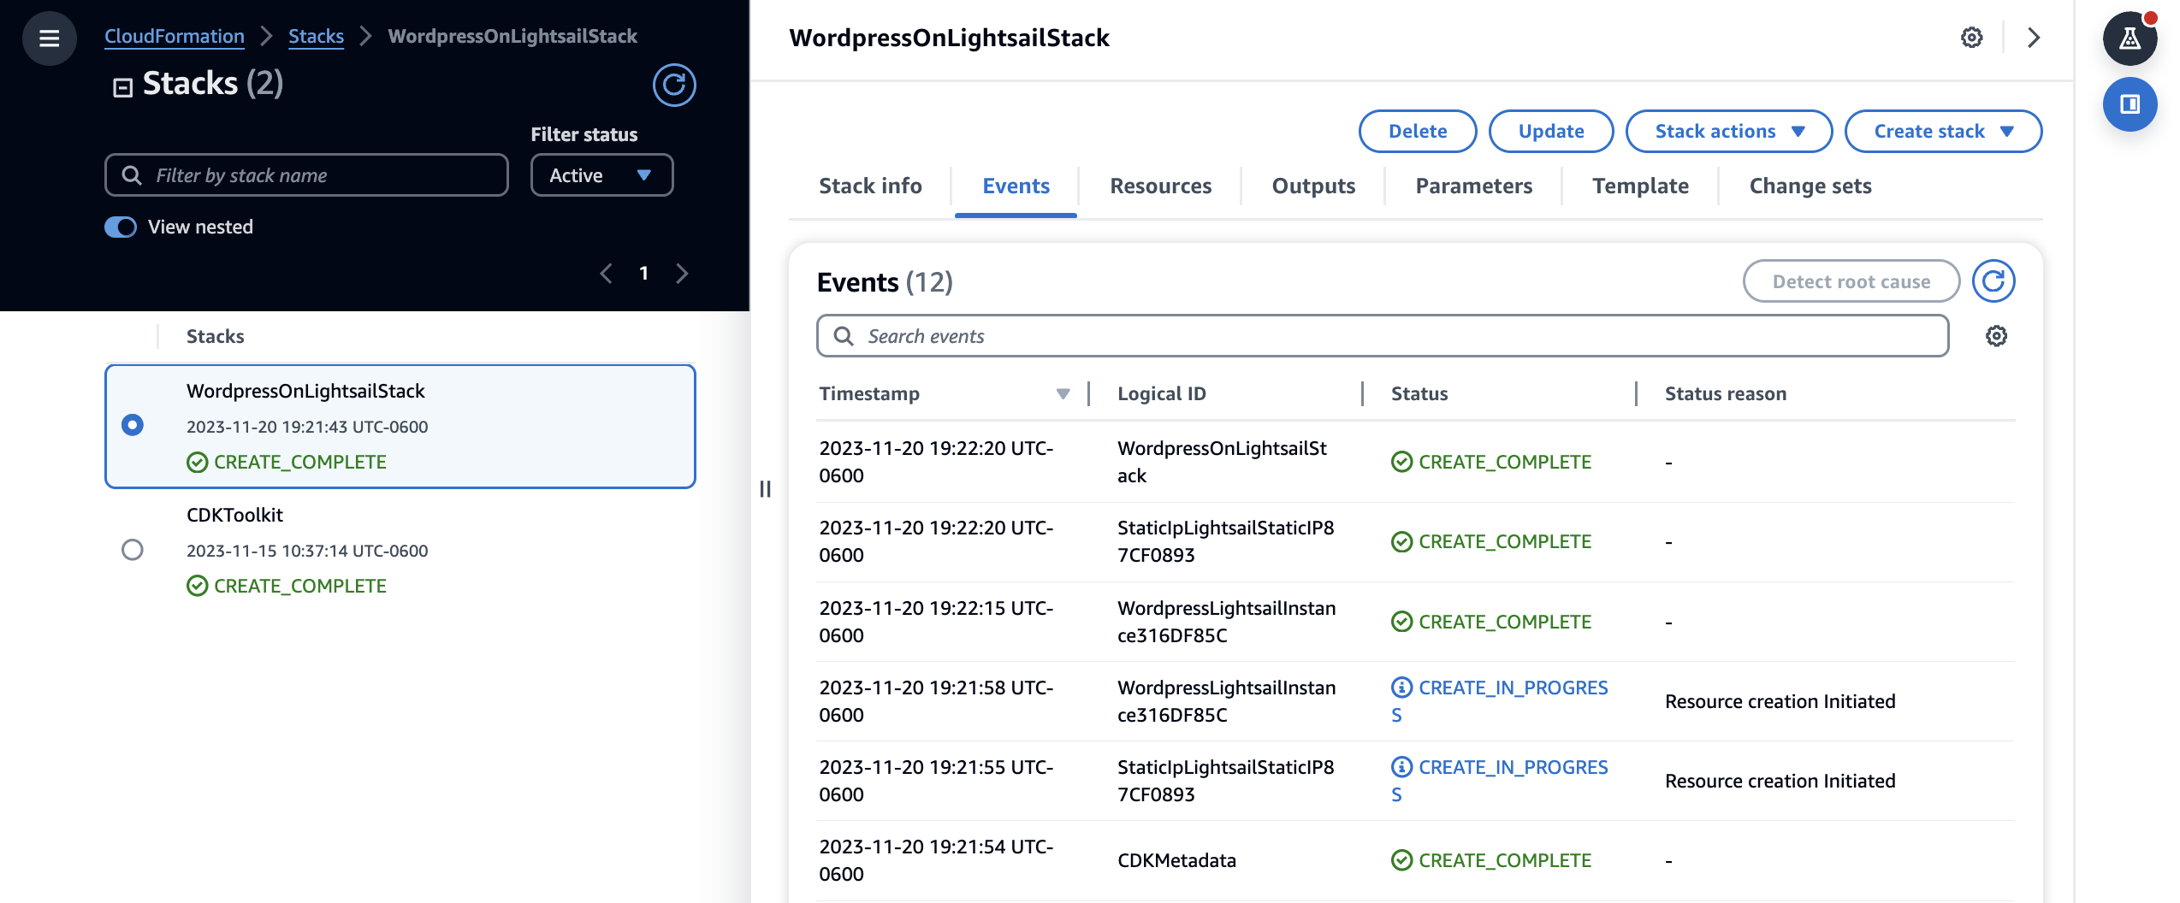Toggle the View nested switch
The width and height of the screenshot is (2180, 903).
[121, 227]
